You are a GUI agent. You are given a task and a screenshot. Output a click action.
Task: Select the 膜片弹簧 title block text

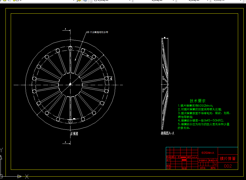coord(228,159)
